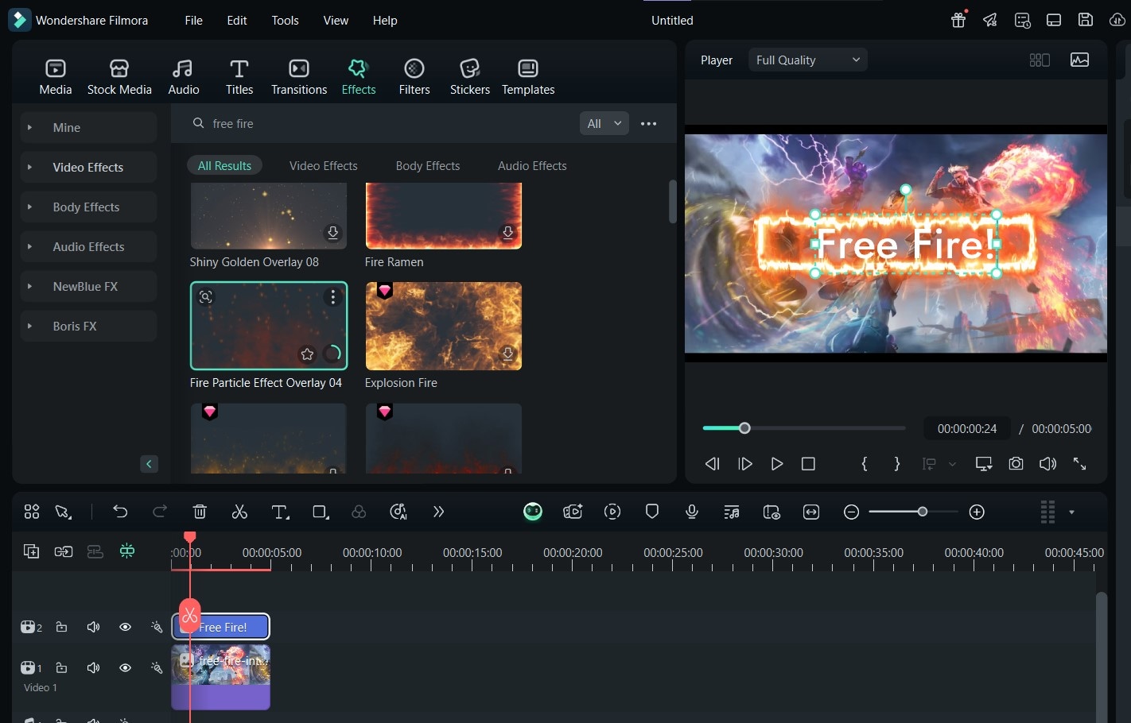
Task: Show more timeline tools with double chevron
Action: tap(438, 512)
